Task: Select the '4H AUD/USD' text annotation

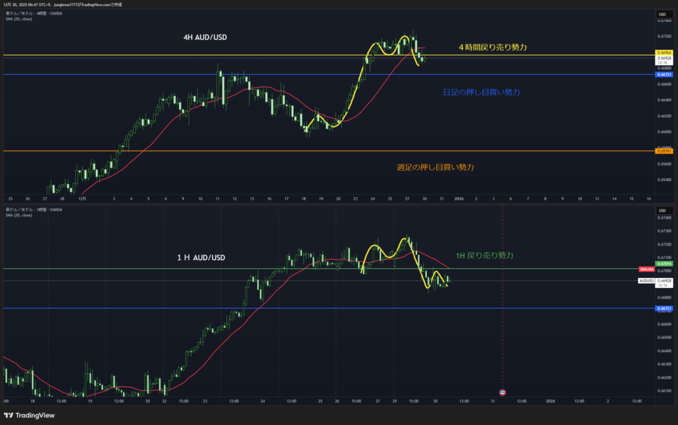Action: click(205, 38)
